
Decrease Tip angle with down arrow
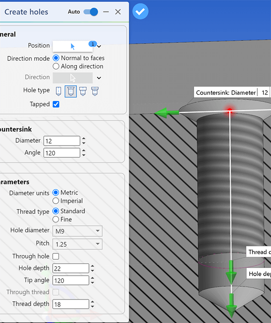click(x=92, y=283)
